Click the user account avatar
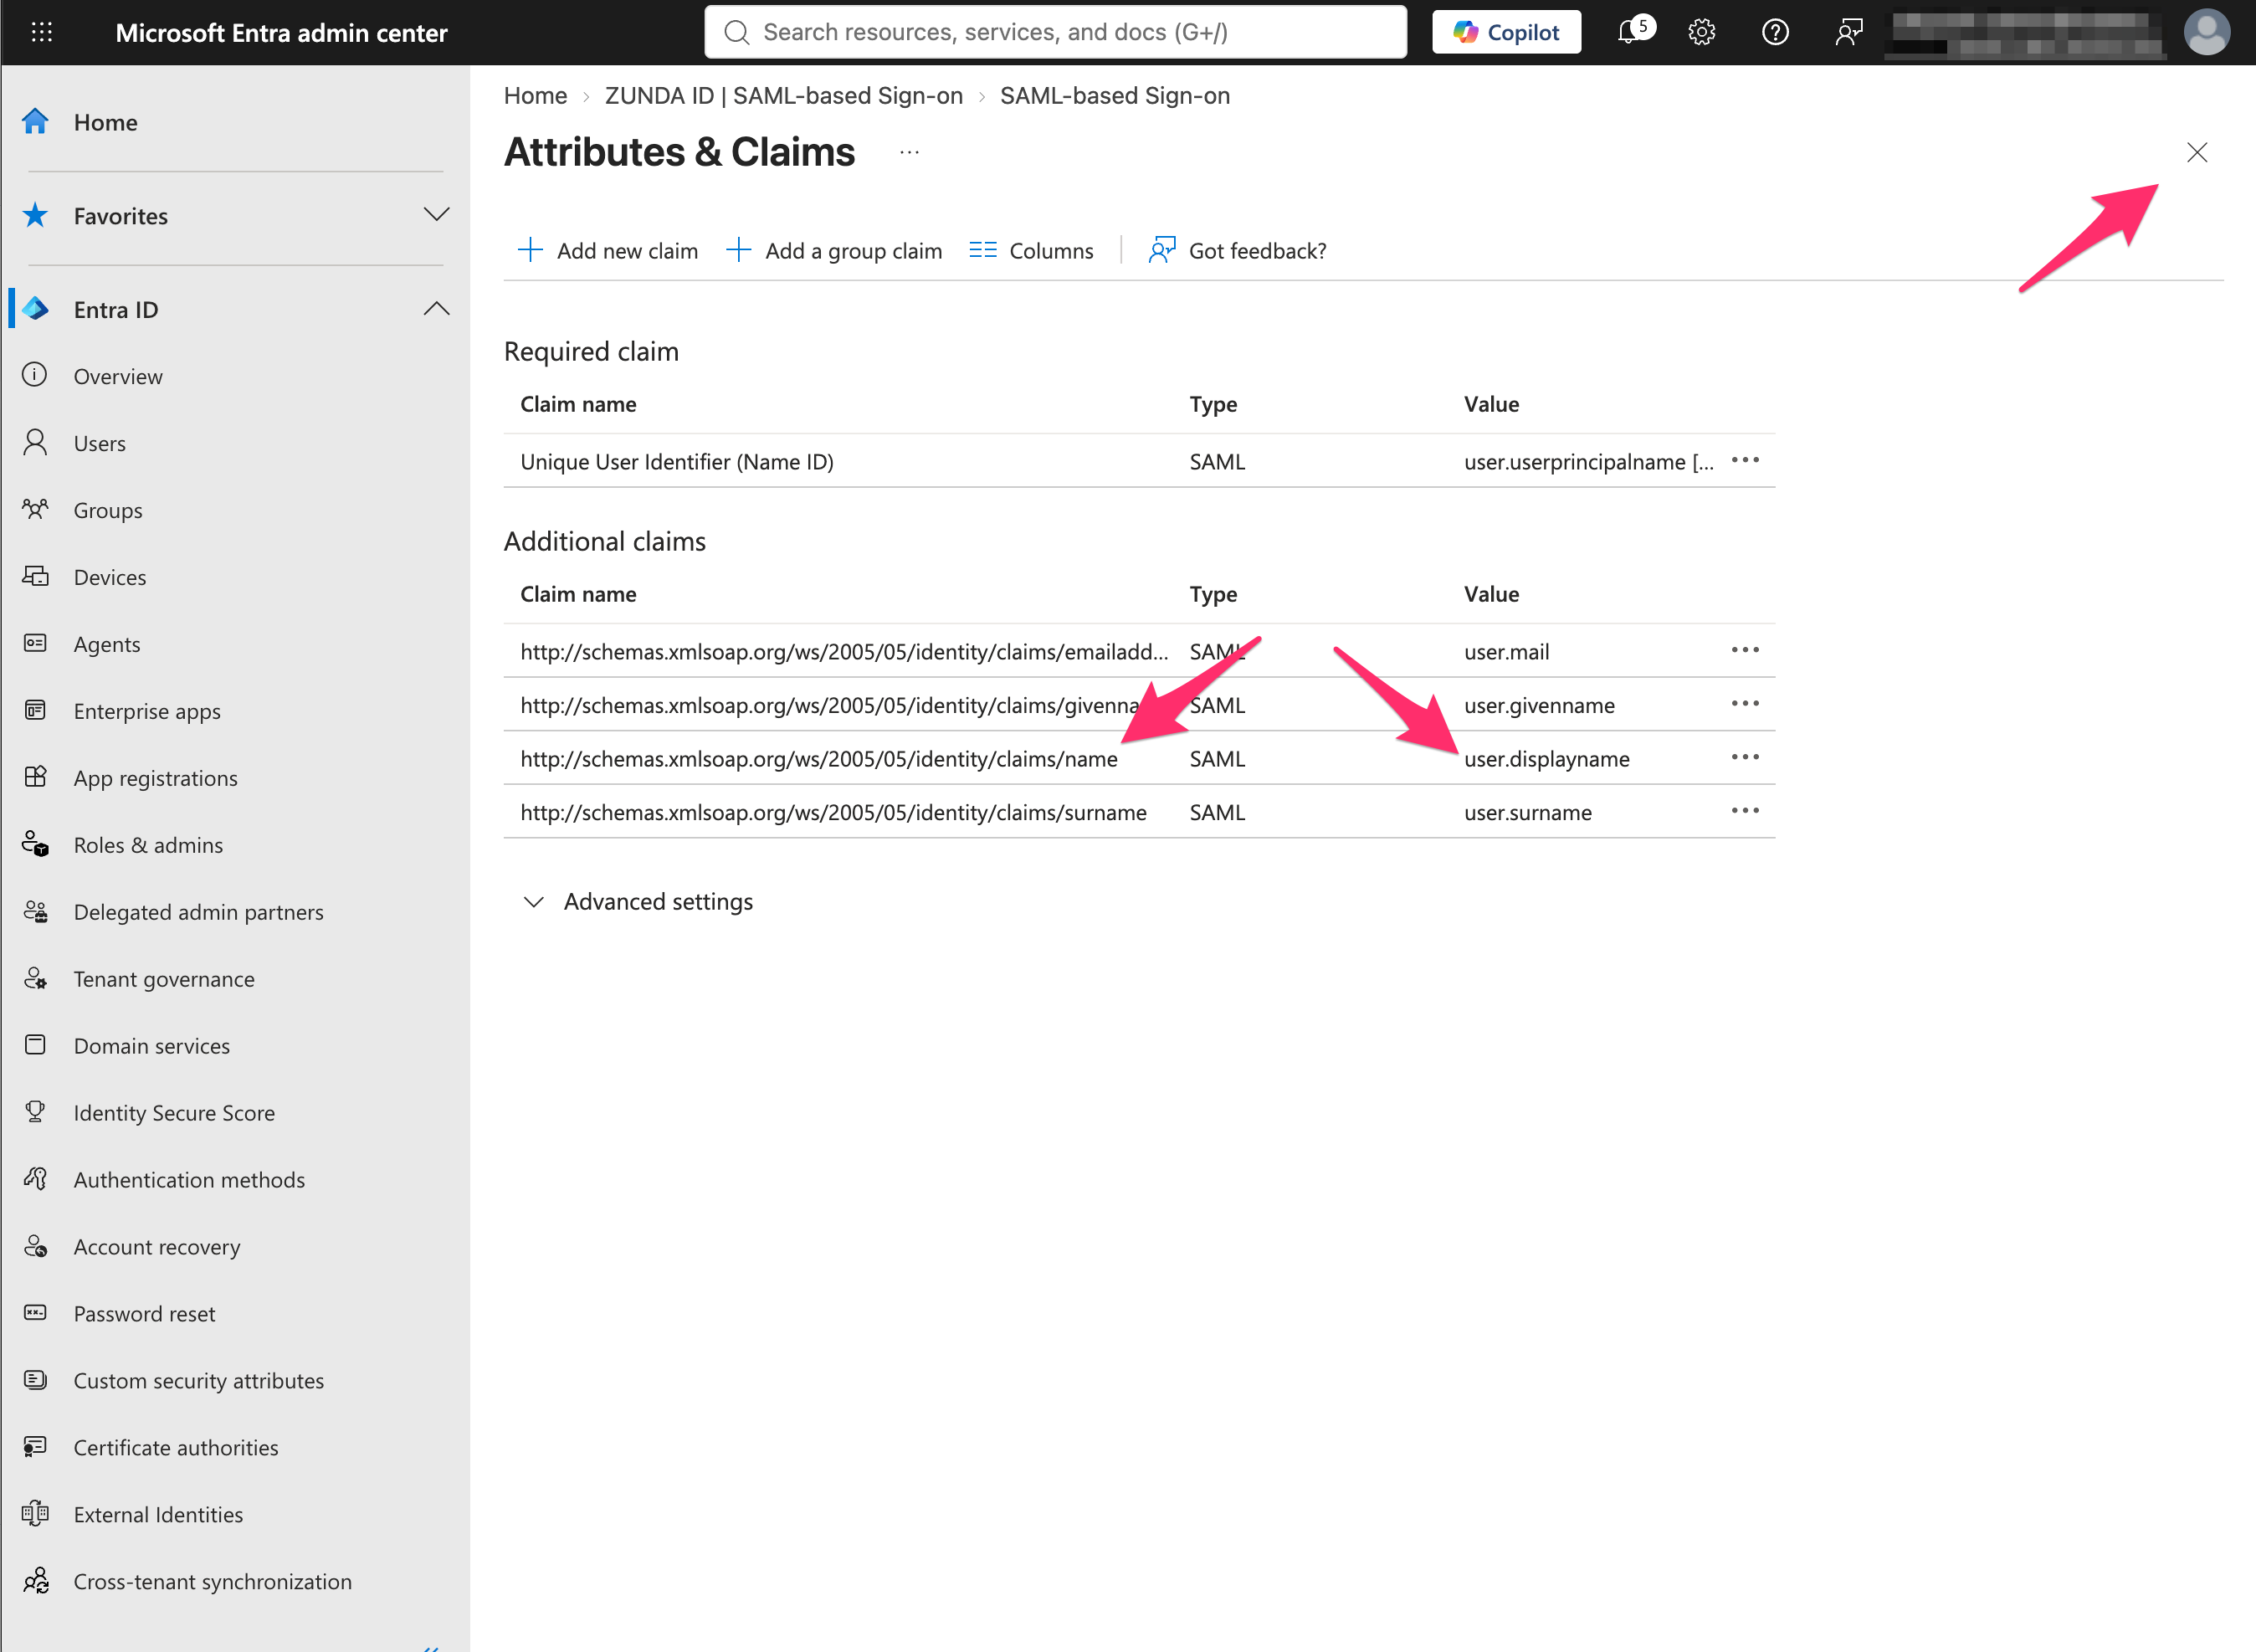This screenshot has width=2256, height=1652. point(2207,32)
